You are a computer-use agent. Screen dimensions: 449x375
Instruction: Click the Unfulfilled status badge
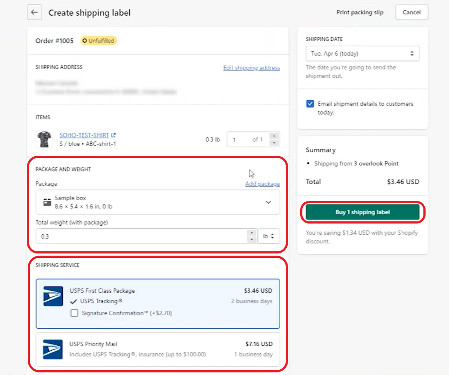tap(98, 40)
